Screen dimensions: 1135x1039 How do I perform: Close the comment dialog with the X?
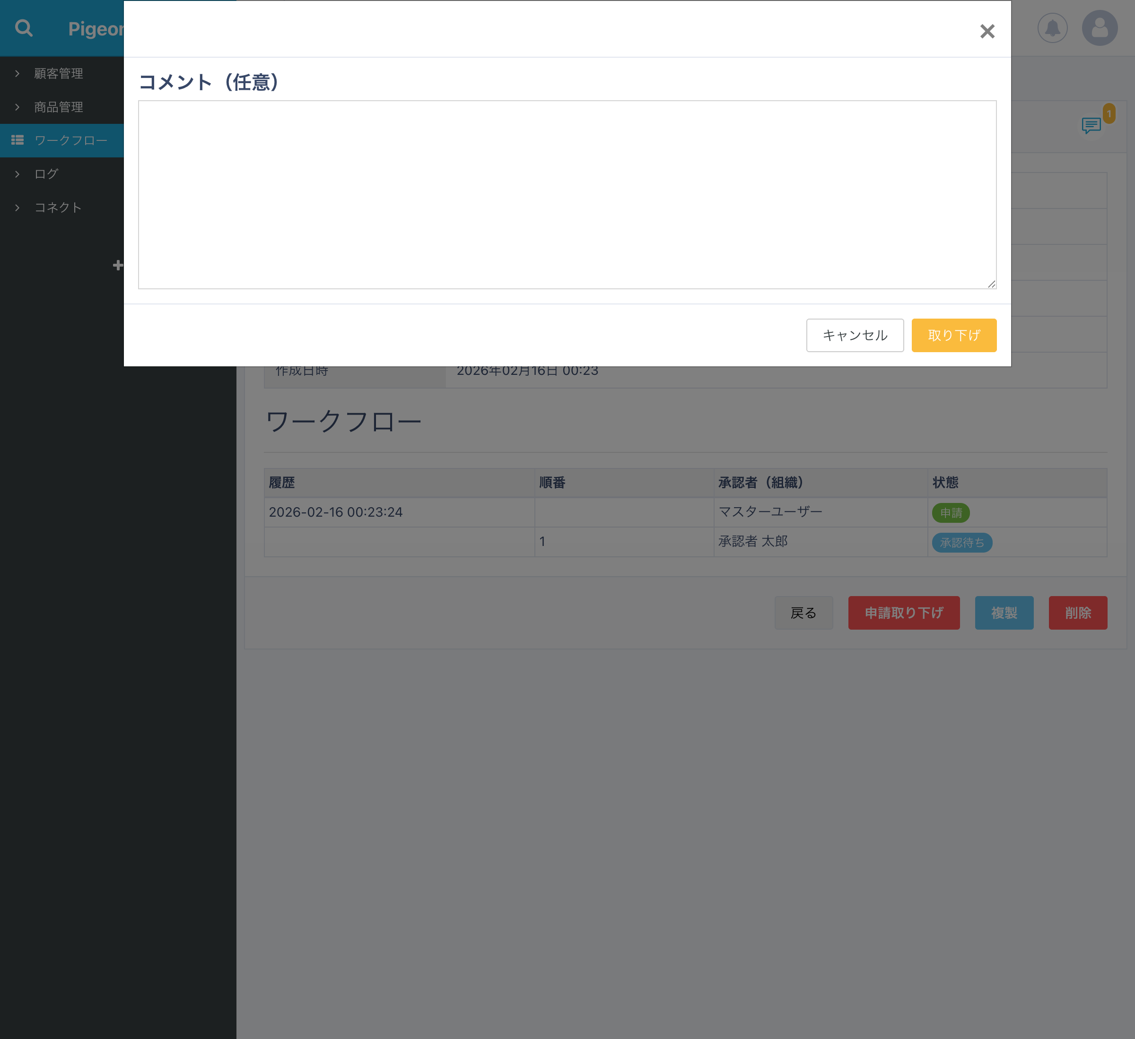[x=987, y=32]
